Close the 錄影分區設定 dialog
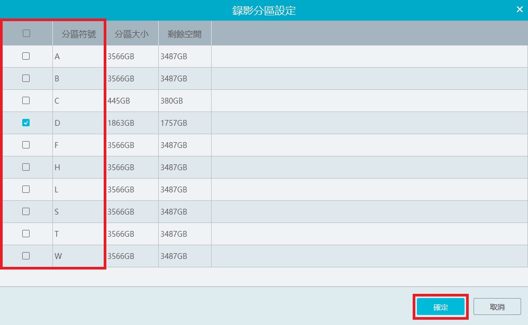Viewport: 528px width, 325px height. pos(520,10)
